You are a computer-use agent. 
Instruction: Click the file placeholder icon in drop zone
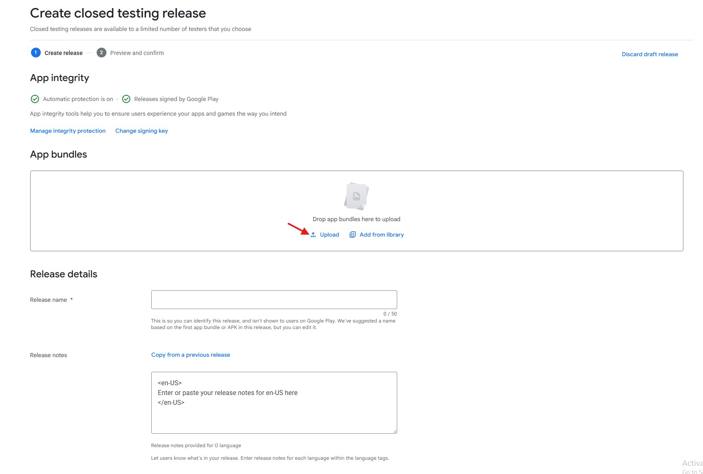point(356,196)
